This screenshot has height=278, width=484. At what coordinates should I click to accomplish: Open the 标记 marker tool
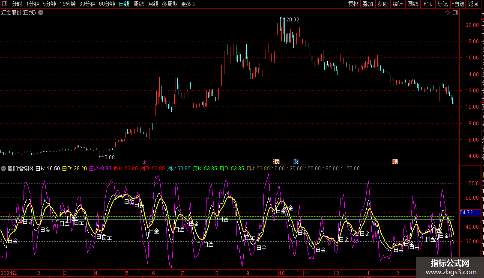click(x=442, y=4)
